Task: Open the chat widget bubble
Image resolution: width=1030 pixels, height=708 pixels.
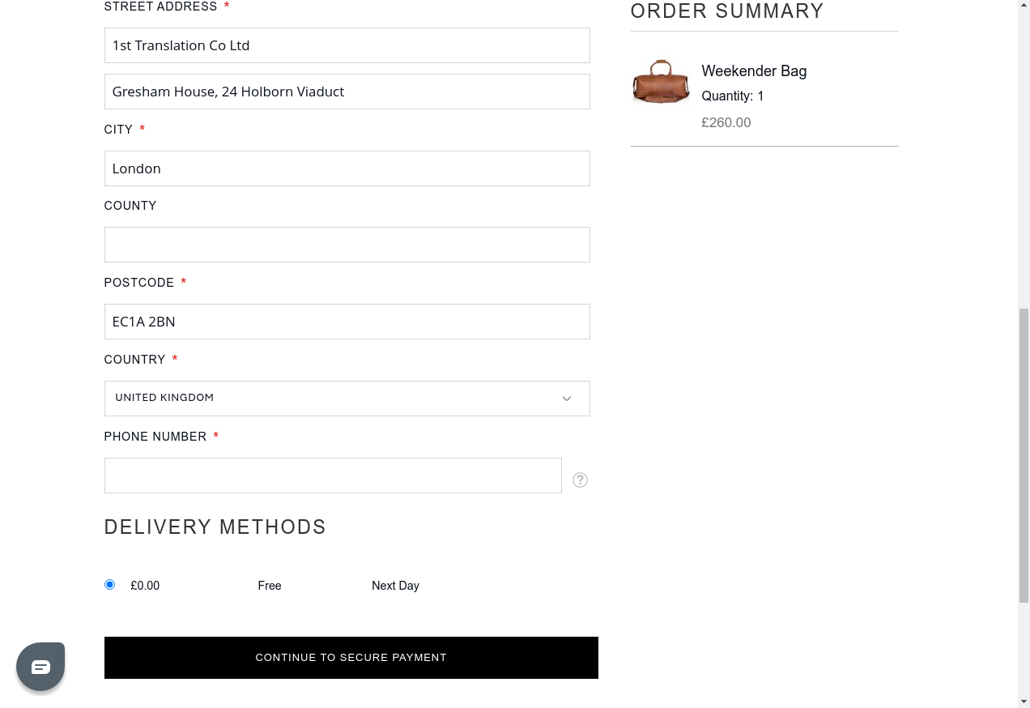Action: click(40, 667)
